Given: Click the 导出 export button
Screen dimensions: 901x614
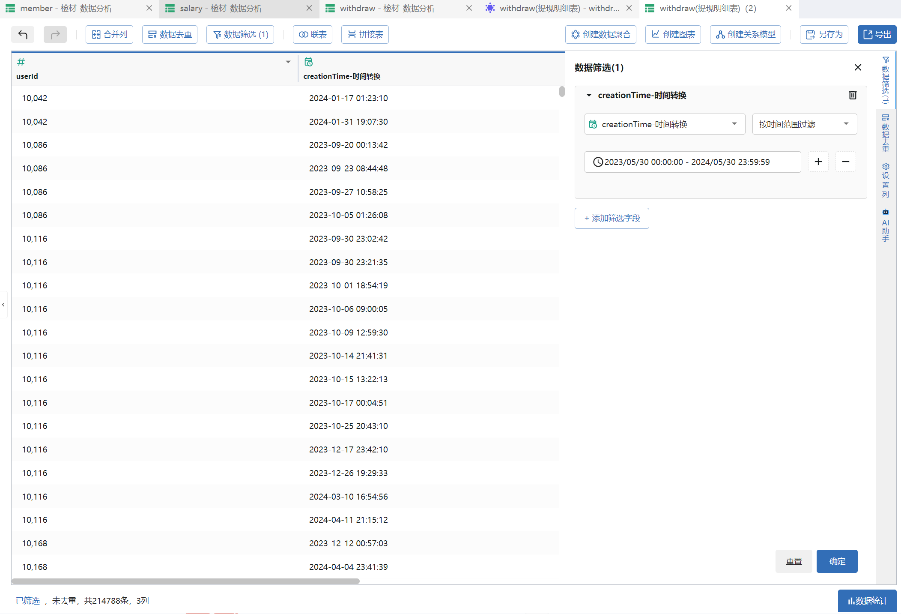Looking at the screenshot, I should [x=877, y=34].
